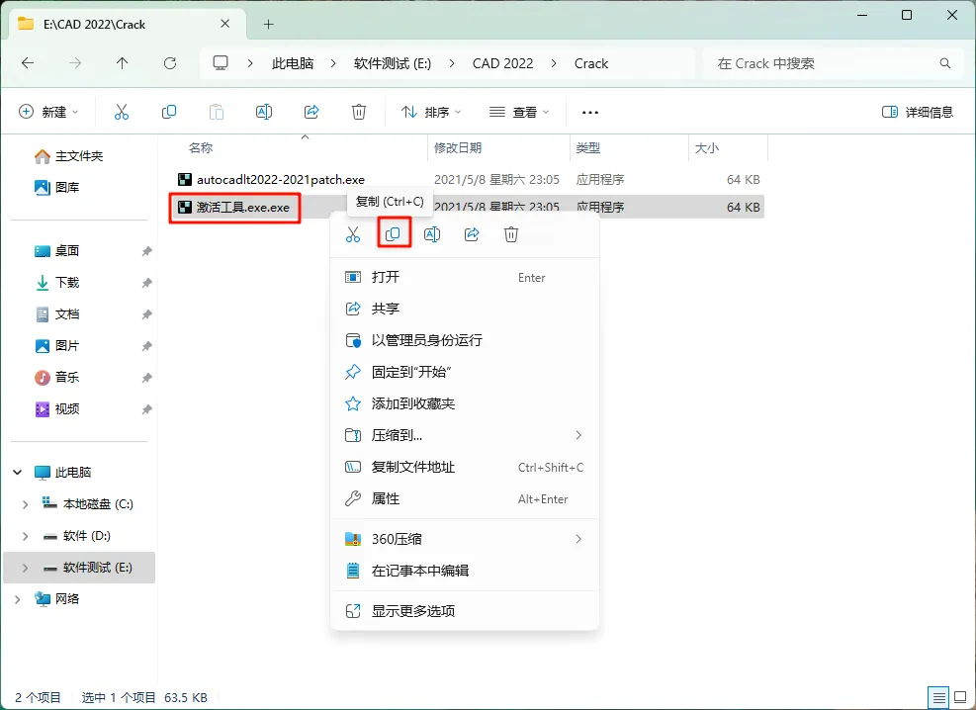Switch to large icons view in status bar
The image size is (976, 710).
pos(961,697)
